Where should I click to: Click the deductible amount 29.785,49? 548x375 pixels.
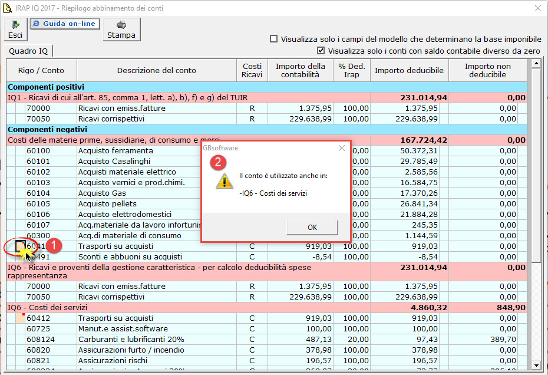tap(419, 162)
